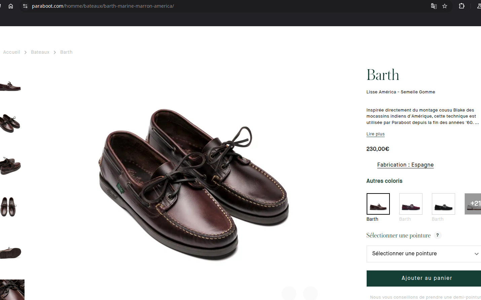Select the third thumbnail of the angled pair
Screen dimensions: 481x300
10,165
